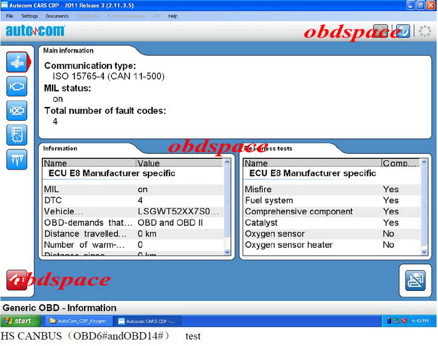Open the blue help icon in header
The width and height of the screenshot is (438, 346).
(403, 31)
